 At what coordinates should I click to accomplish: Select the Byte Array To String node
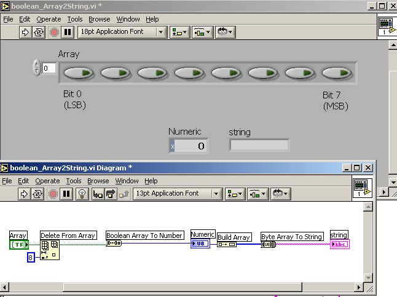pos(269,244)
